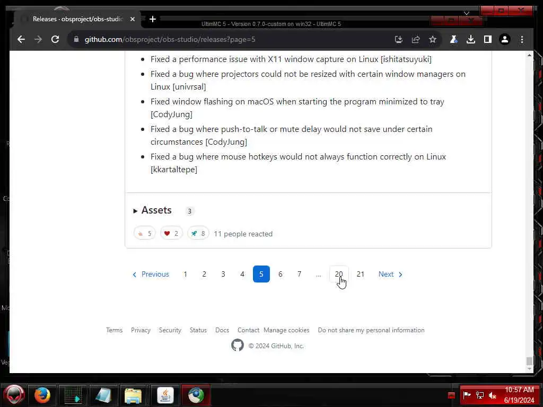This screenshot has width=543, height=407.
Task: Click the thumbs up reaction with 5
Action: pyautogui.click(x=145, y=234)
